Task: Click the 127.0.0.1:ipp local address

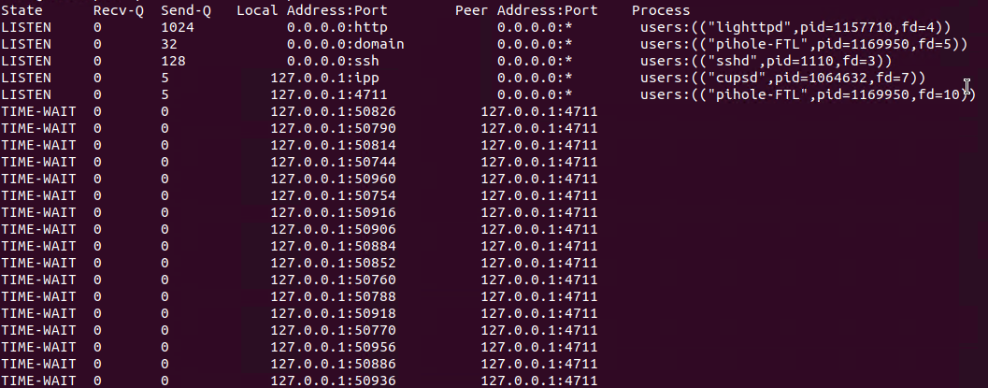Action: (324, 79)
